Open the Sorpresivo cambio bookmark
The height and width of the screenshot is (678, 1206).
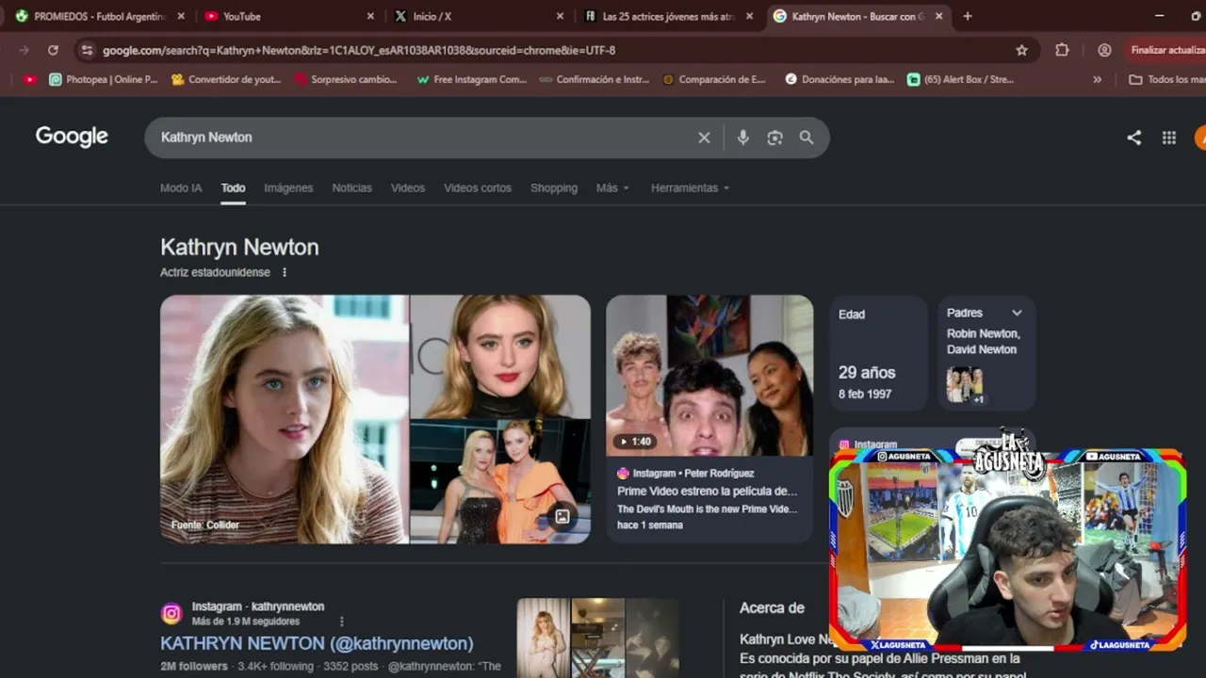346,80
